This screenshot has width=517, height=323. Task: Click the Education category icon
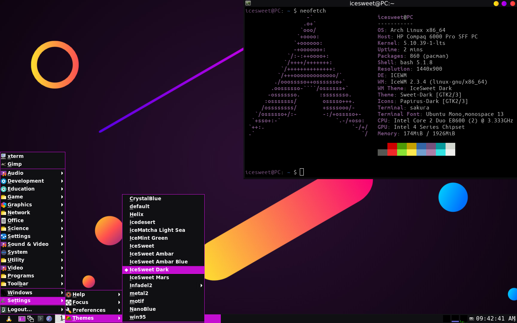point(4,189)
